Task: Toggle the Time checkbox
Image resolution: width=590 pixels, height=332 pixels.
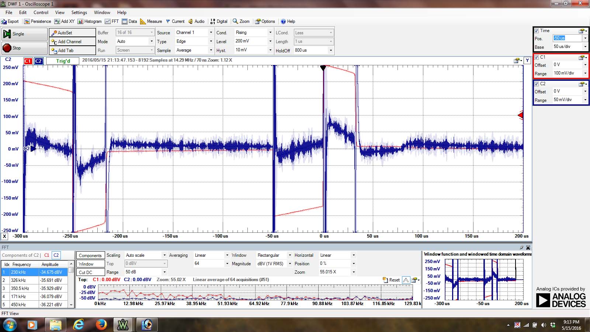Action: (537, 31)
